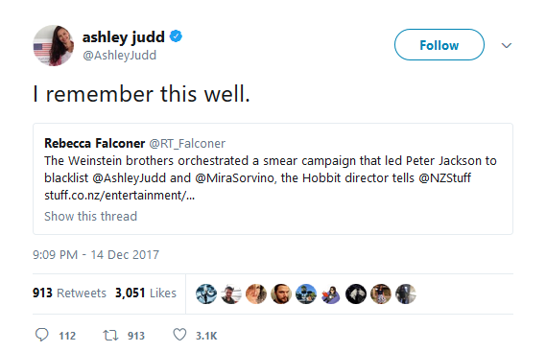Follow the AshleyJudd account
Viewport: 546px width, 352px height.
point(439,45)
